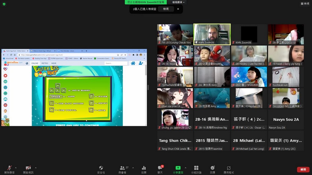The image size is (312, 175).
Task: Select the Navyn Sou 2A participant tile
Action: point(286,119)
